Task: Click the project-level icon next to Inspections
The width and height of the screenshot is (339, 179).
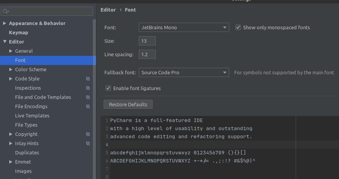Action: (x=88, y=88)
